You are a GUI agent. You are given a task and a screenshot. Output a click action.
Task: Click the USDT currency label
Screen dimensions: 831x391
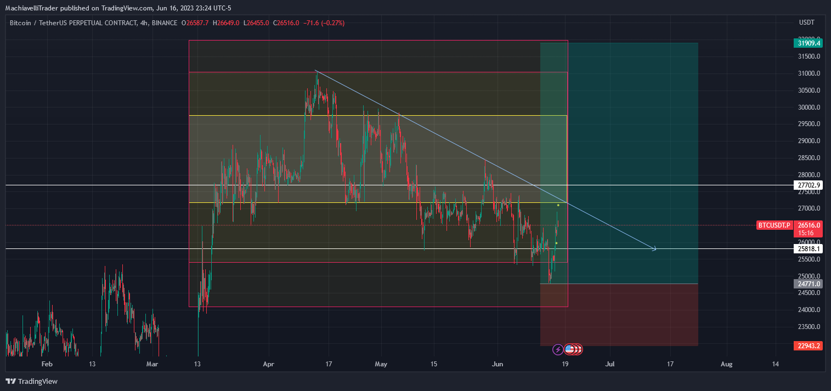pyautogui.click(x=806, y=22)
